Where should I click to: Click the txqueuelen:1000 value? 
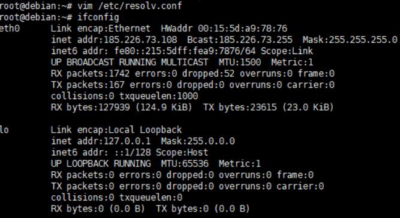159,96
